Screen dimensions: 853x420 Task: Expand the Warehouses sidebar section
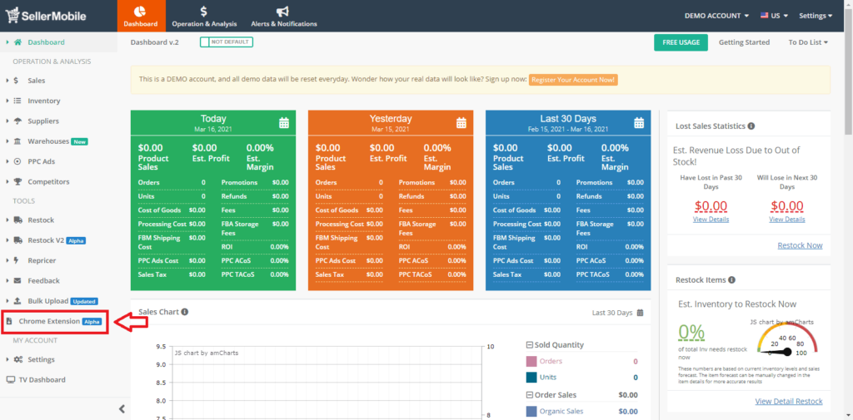coord(7,141)
